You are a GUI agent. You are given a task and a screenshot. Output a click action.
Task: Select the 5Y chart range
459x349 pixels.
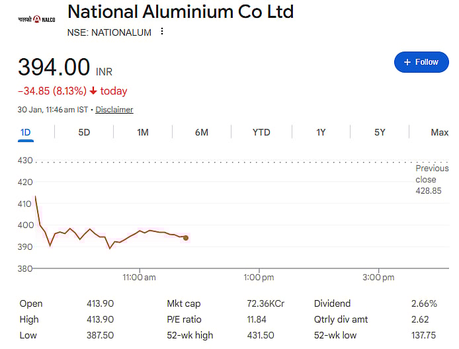click(x=380, y=132)
